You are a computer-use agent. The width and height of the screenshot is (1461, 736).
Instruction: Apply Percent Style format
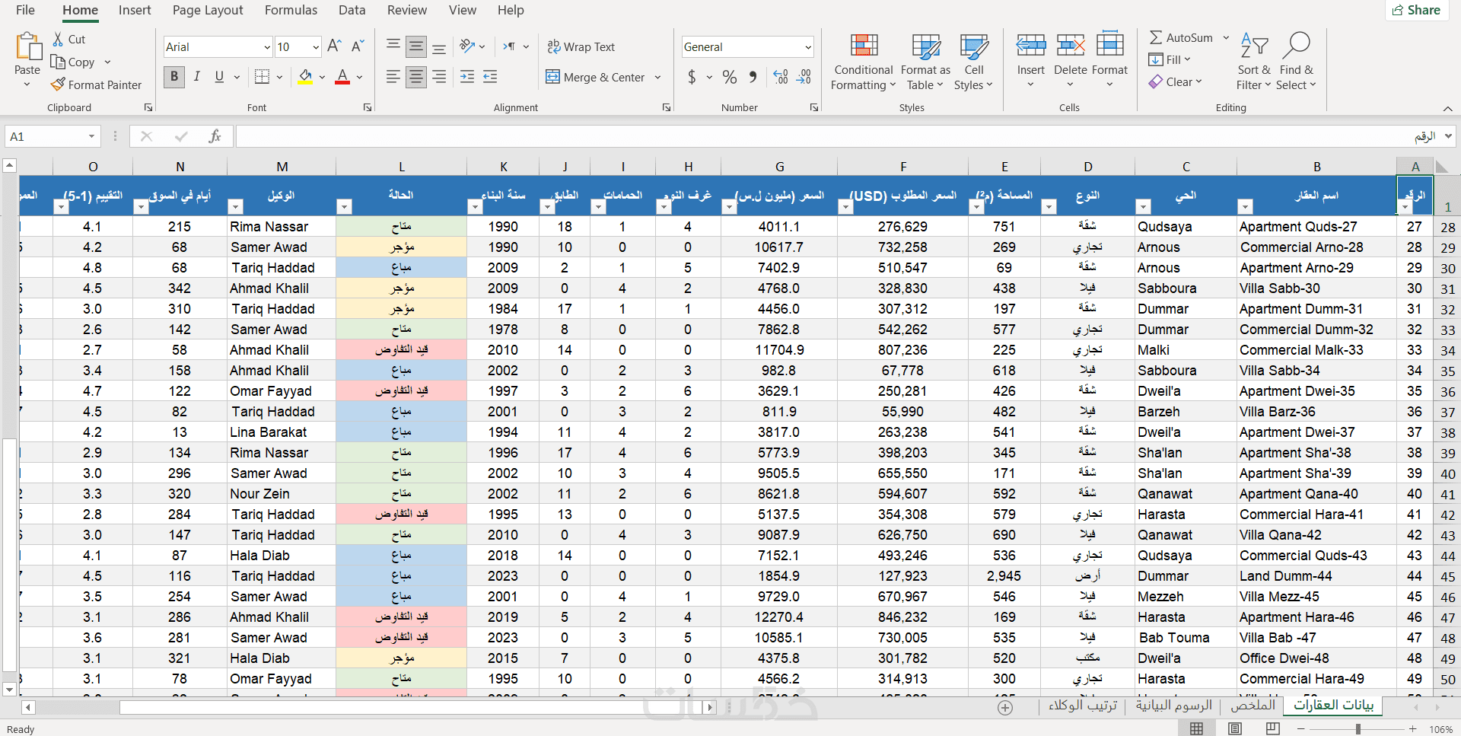(x=730, y=77)
